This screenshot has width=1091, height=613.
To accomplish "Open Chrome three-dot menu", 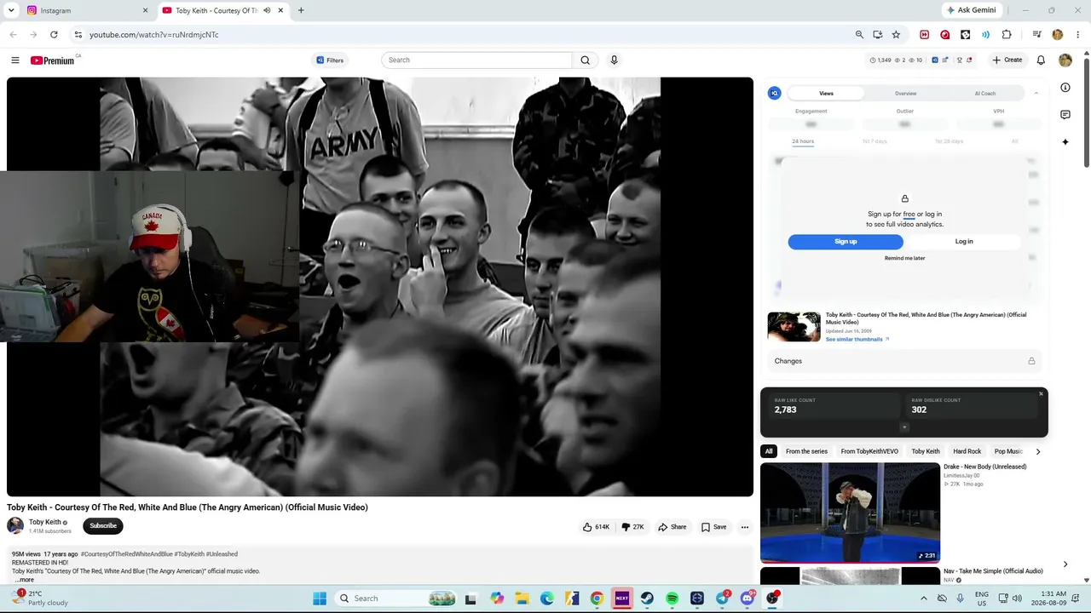I will (x=1078, y=35).
